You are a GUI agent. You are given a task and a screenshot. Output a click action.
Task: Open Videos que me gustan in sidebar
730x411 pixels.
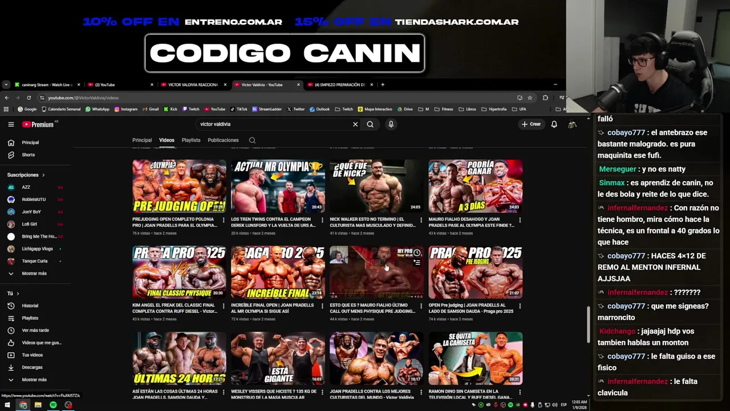coord(35,342)
